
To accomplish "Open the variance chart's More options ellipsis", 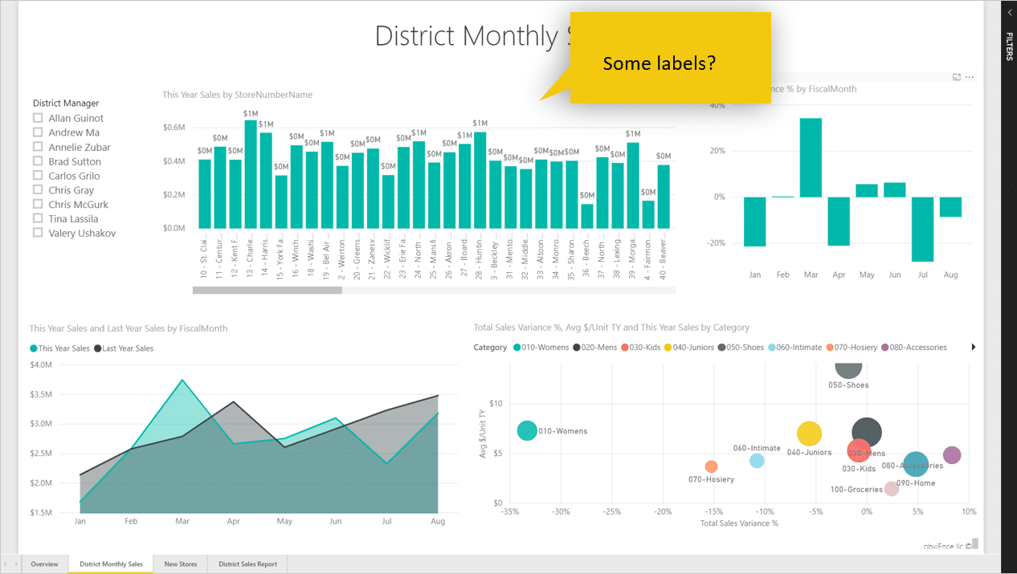I will coord(970,77).
